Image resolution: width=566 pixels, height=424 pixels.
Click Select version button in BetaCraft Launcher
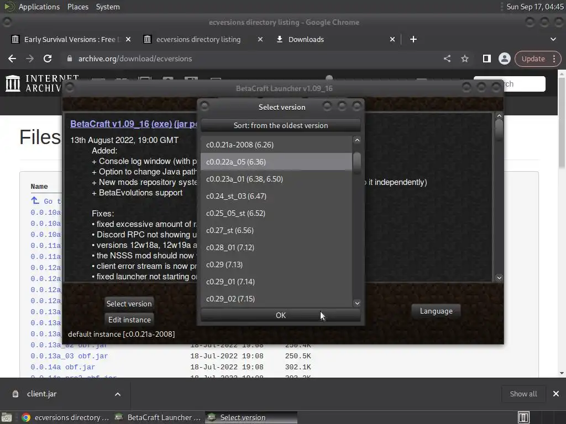coord(129,304)
